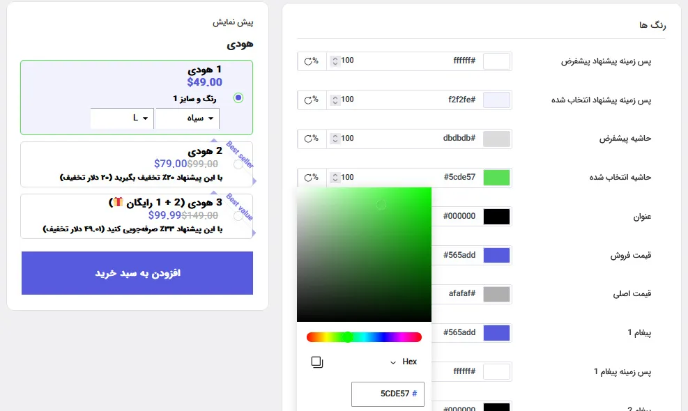688x411 pixels.
Task: Click opacity stepper of default background row
Action: click(x=335, y=61)
